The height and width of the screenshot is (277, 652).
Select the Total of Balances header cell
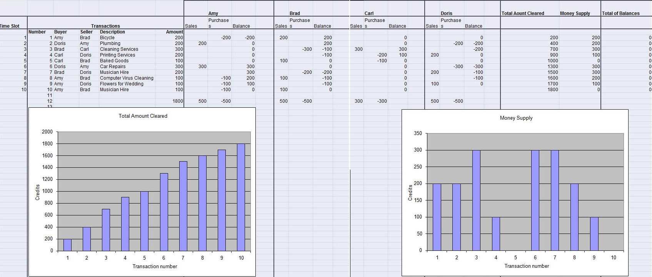tap(620, 13)
